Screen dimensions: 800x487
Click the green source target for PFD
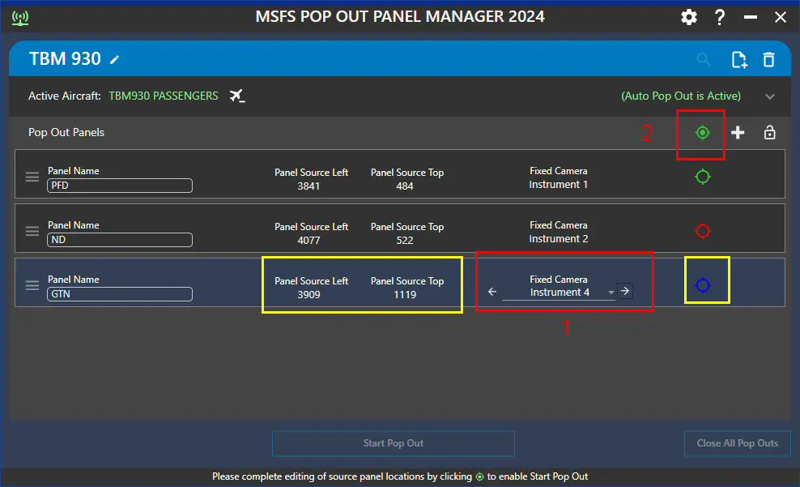click(x=703, y=177)
